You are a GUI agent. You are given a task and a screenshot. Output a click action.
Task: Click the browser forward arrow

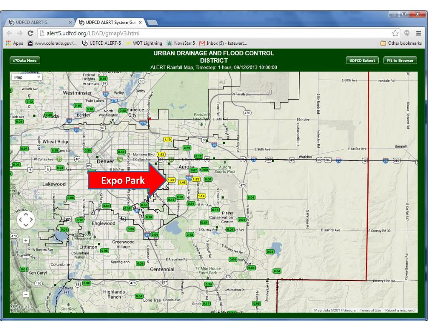(x=20, y=33)
